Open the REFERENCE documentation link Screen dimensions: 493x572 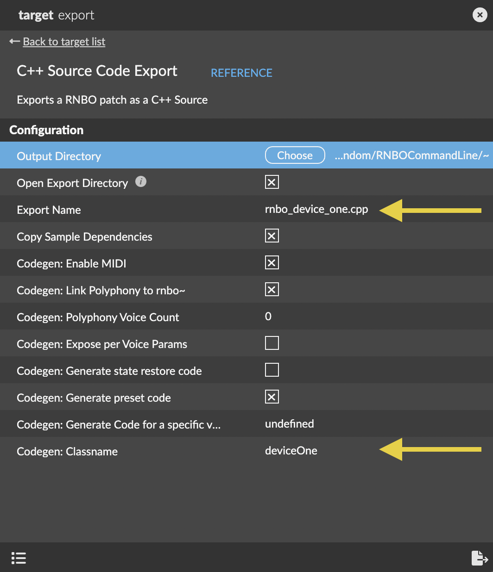(241, 73)
